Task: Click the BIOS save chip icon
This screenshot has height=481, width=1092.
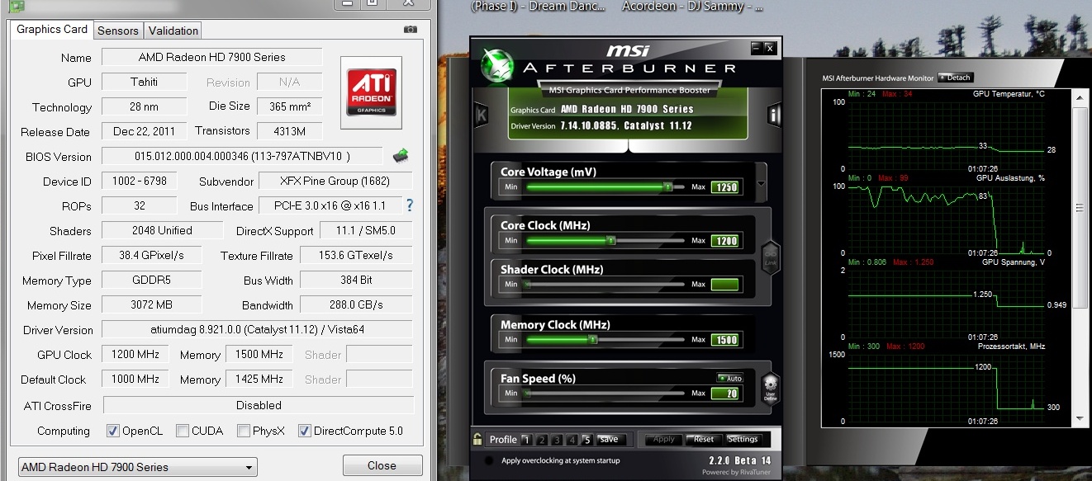Action: (x=401, y=155)
